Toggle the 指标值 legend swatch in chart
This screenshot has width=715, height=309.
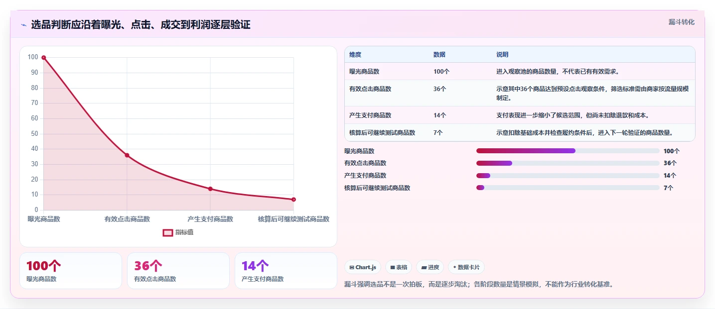coord(168,232)
